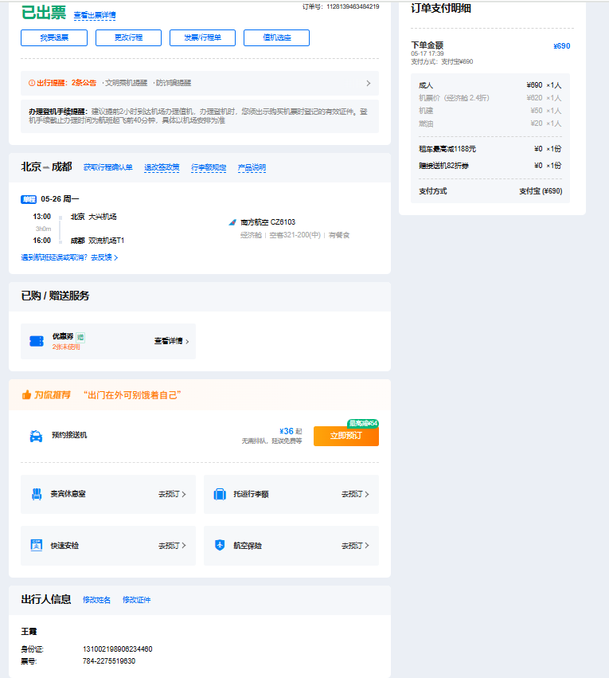
Task: Click the airport transfer car icon
Action: coord(36,436)
